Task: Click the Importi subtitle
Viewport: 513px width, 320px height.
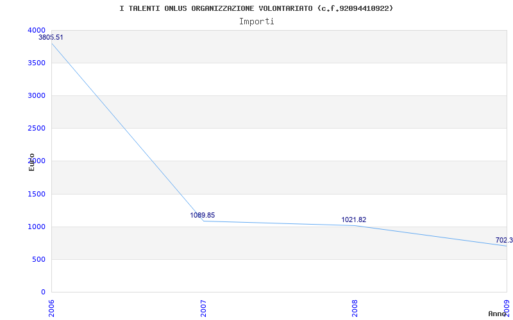Action: pyautogui.click(x=256, y=22)
